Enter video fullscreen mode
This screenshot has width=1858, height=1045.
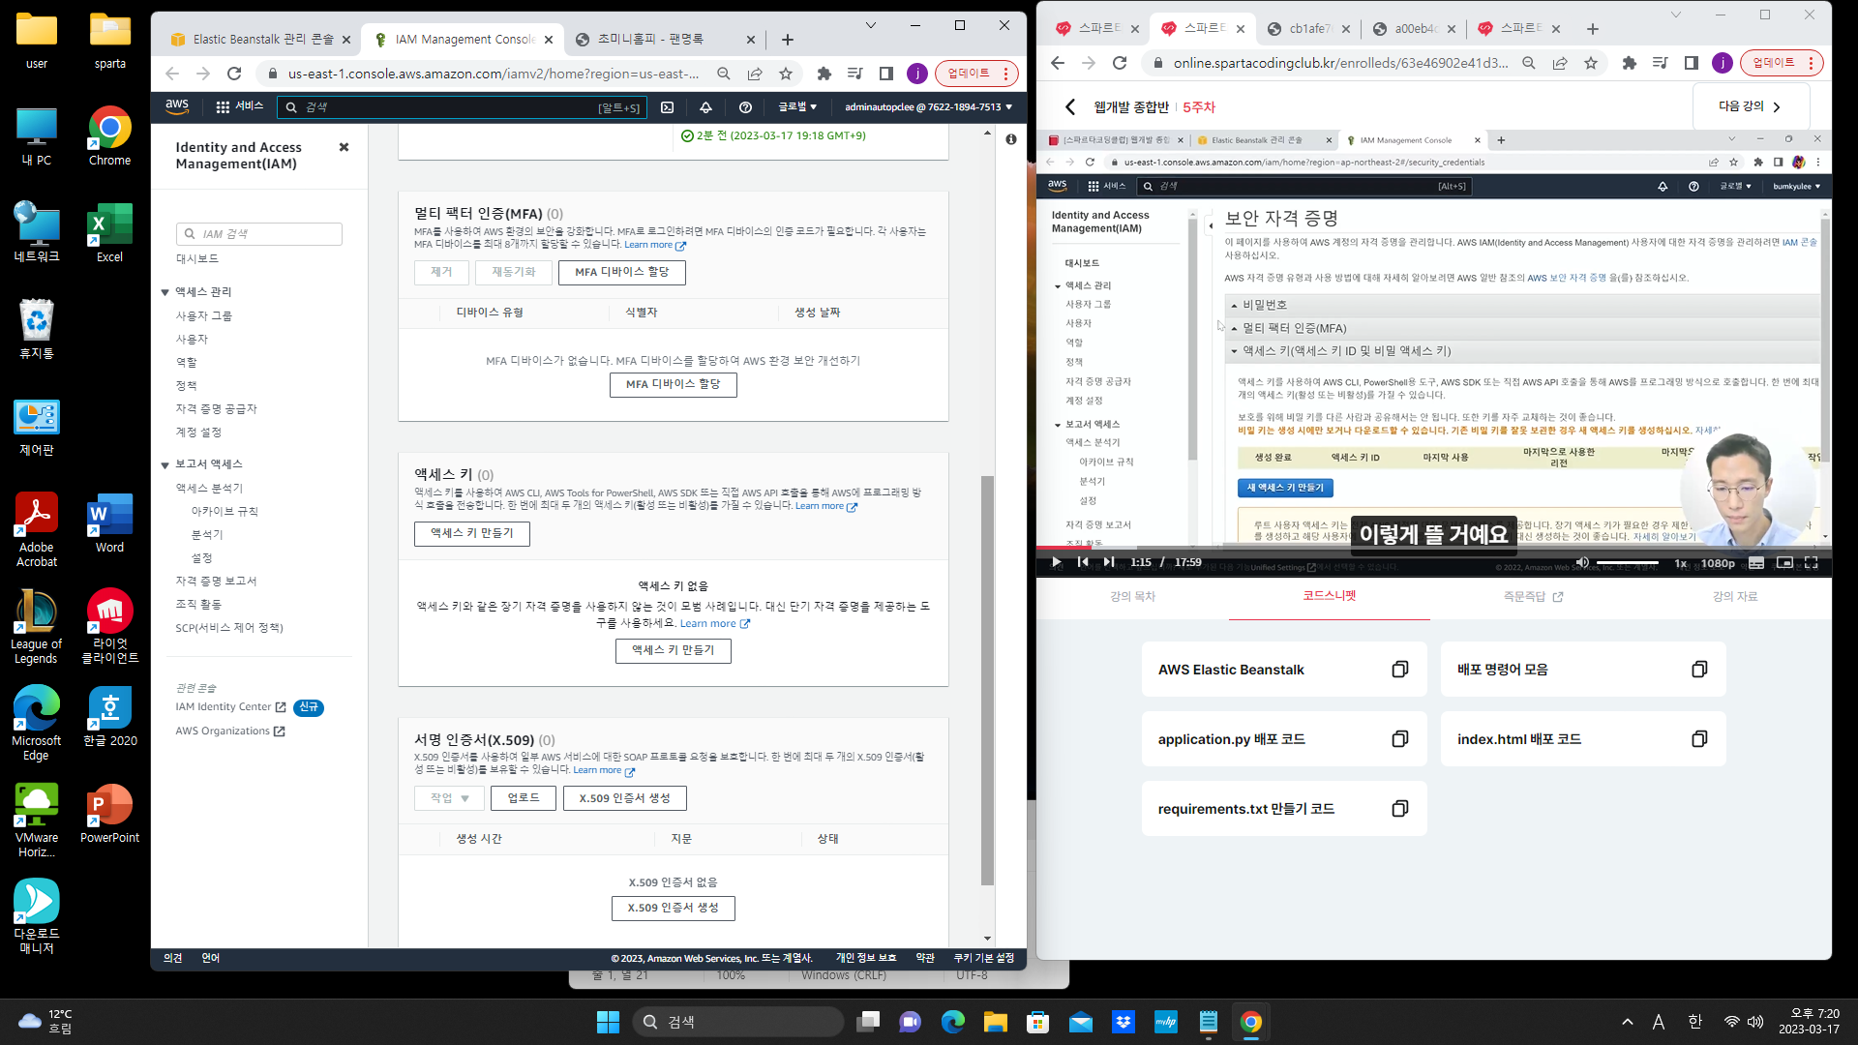1811,562
